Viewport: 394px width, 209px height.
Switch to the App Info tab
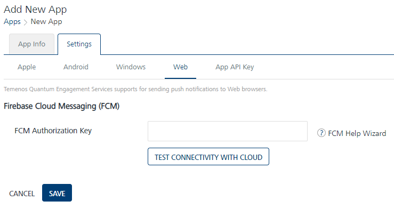pyautogui.click(x=31, y=44)
